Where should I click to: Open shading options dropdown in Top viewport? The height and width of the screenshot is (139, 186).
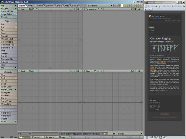click(37, 9)
